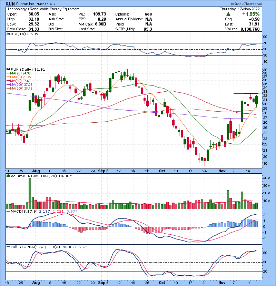This screenshot has width=276, height=286.
Task: Select the Low value 29.32
Action: (x=34, y=24)
